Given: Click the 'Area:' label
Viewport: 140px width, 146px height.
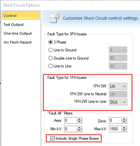Looking at the screenshot, I should tap(58, 120).
